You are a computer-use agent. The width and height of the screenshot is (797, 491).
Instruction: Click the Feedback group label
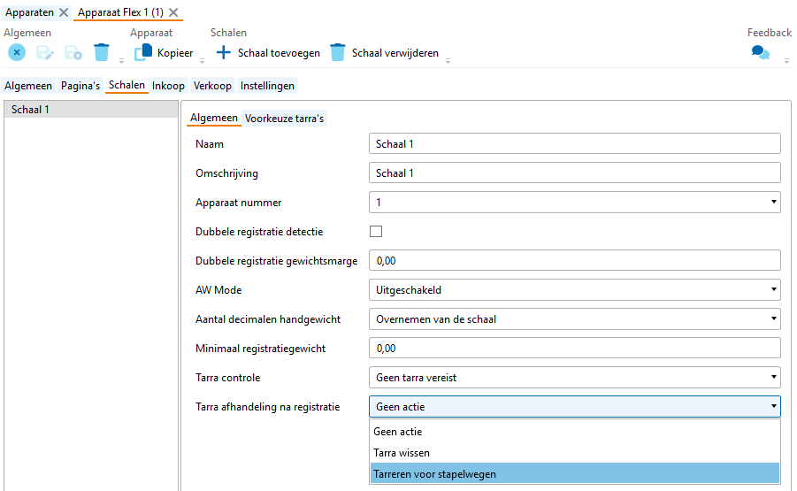click(x=769, y=33)
